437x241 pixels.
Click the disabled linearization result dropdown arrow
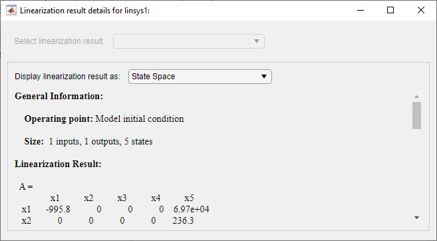tap(257, 41)
